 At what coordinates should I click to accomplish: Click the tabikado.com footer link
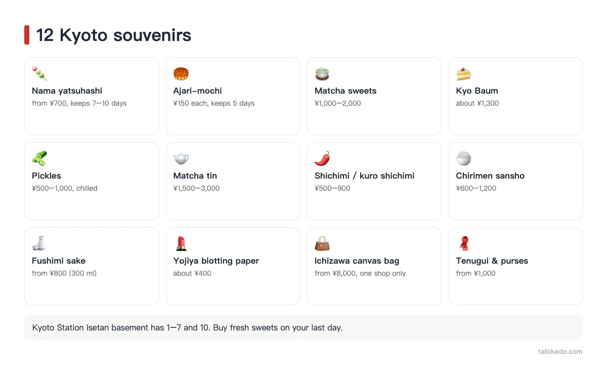560,352
